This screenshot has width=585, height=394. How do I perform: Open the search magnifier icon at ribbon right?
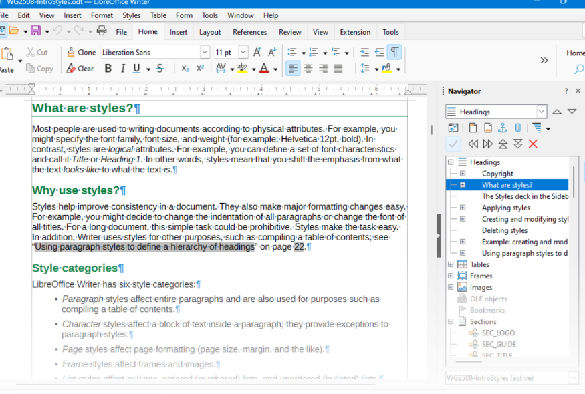point(579,69)
